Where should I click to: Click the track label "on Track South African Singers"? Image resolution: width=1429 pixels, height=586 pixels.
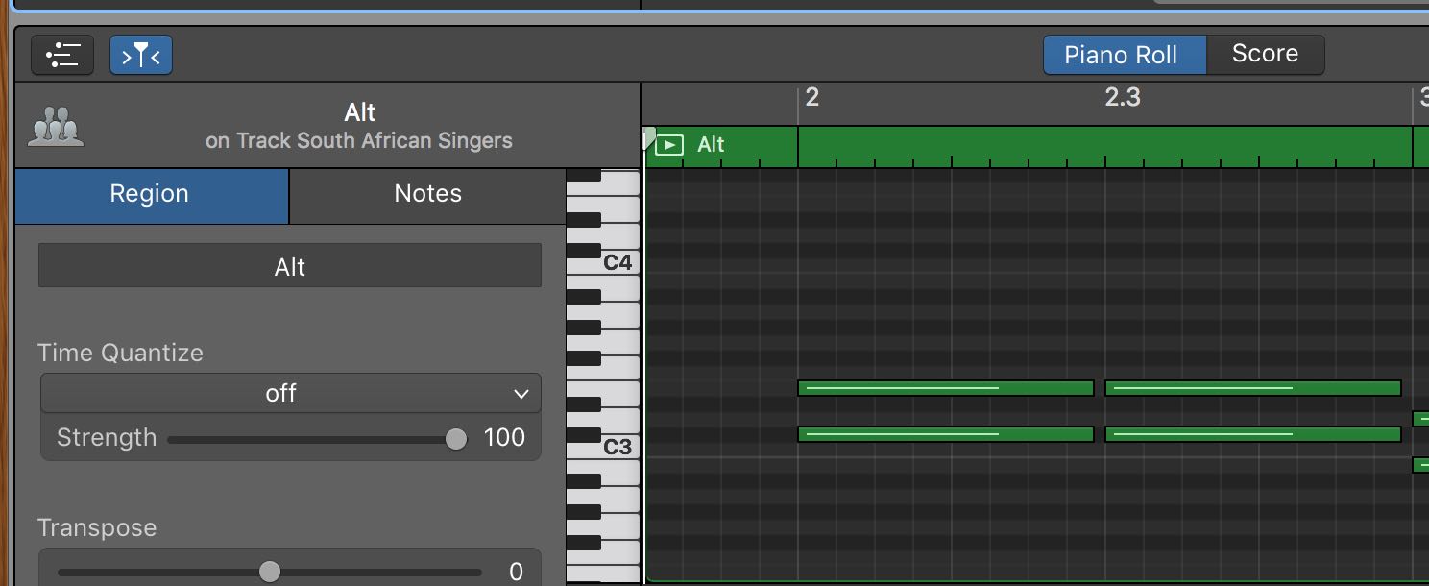(x=359, y=141)
